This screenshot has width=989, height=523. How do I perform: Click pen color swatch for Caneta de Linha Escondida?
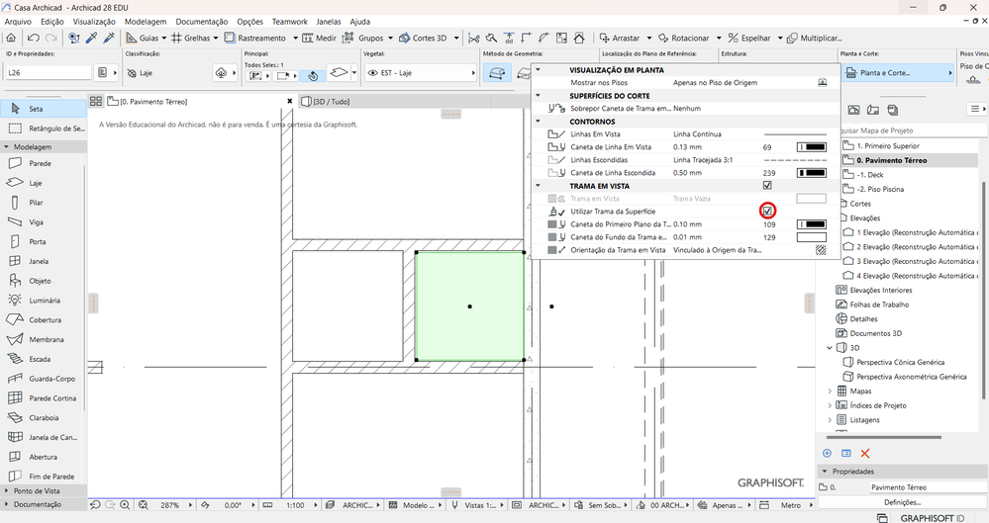[x=812, y=173]
